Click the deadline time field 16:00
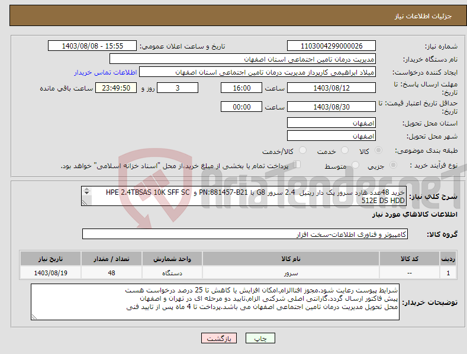Screen dimensions: 467x354 pos(241,88)
